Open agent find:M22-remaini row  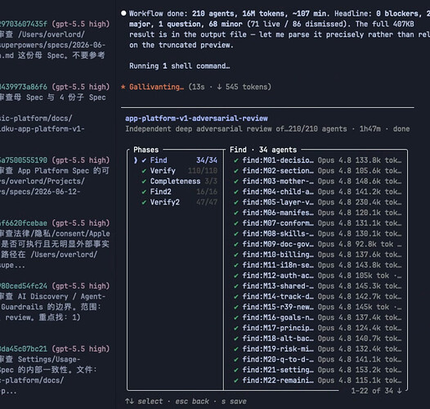pyautogui.click(x=317, y=380)
